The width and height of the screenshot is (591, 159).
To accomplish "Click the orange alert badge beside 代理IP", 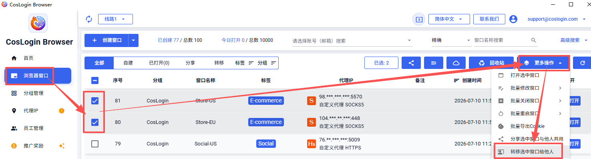I will [62, 111].
